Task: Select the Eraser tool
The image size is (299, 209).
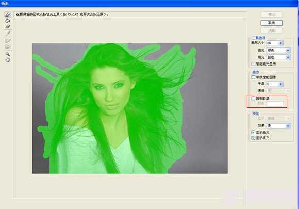Action: tap(8, 26)
